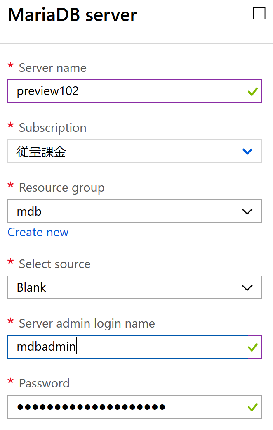Viewport: 273px width, 430px height.
Task: Click the validation checkmark beside admin login
Action: click(x=252, y=347)
